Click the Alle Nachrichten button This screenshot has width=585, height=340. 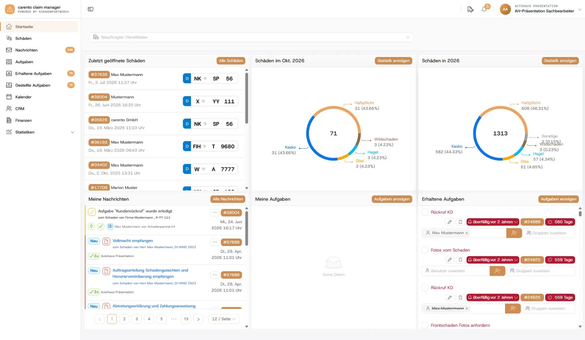pos(228,199)
